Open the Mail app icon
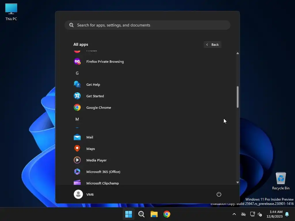The image size is (295, 221). click(x=77, y=137)
